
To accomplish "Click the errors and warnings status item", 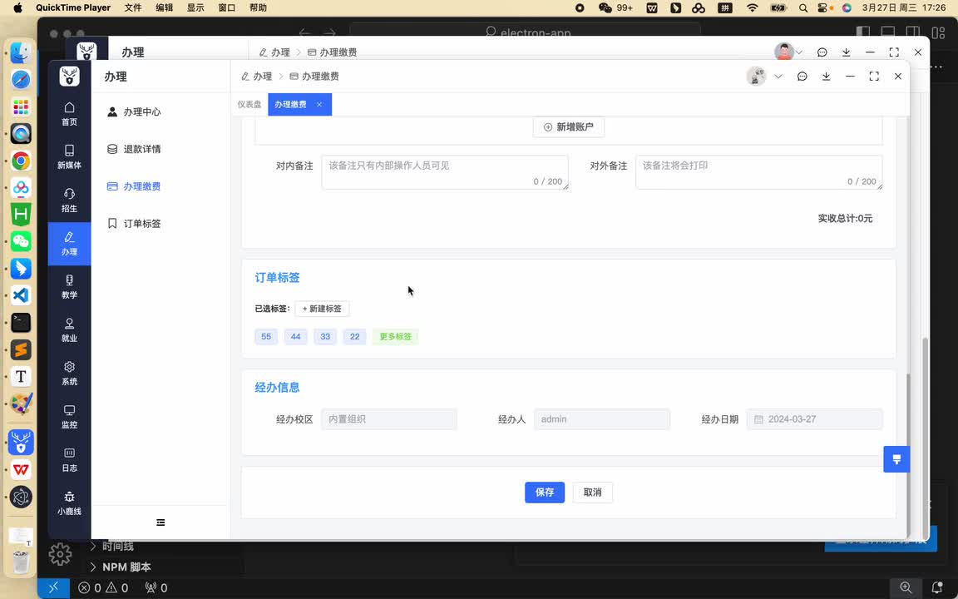I will coord(103,588).
